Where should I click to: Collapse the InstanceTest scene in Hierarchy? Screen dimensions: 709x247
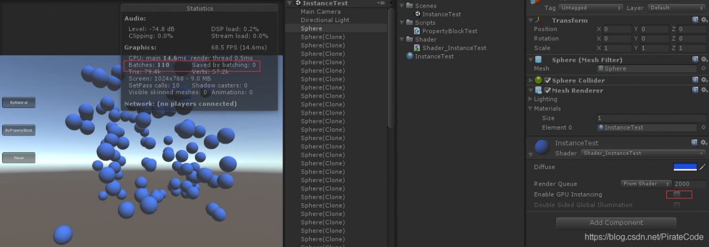point(290,3)
